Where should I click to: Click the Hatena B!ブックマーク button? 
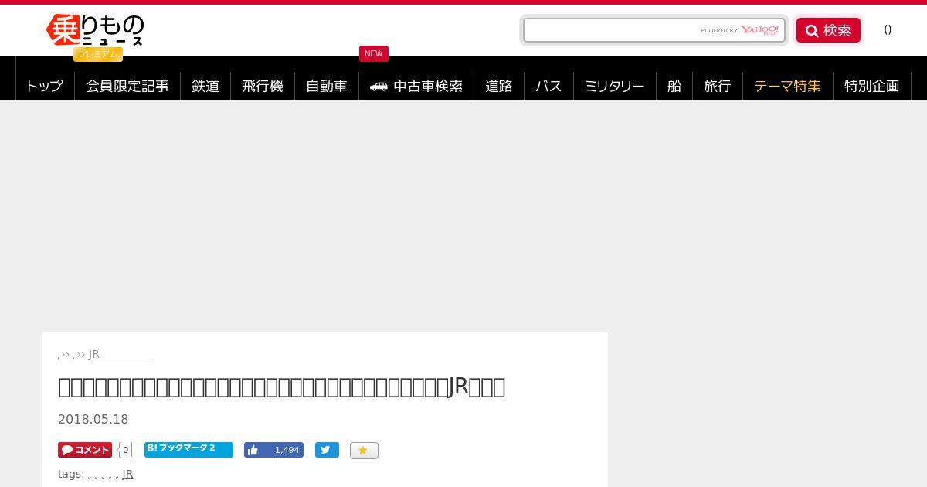tap(188, 449)
